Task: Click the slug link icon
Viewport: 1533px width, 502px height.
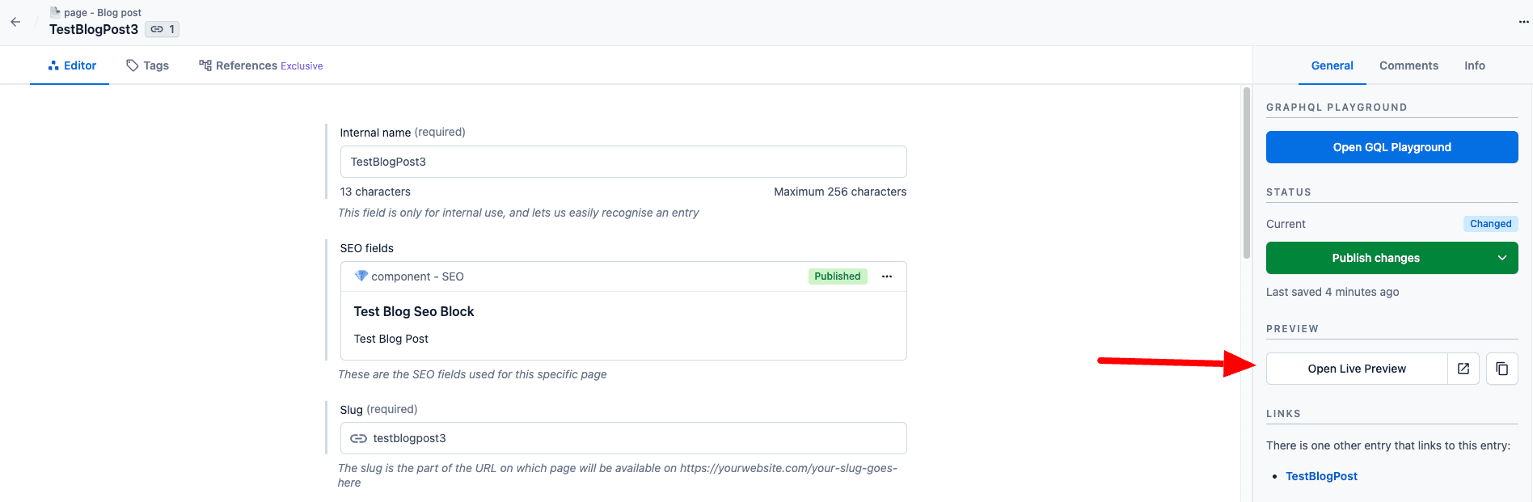Action: coord(358,438)
